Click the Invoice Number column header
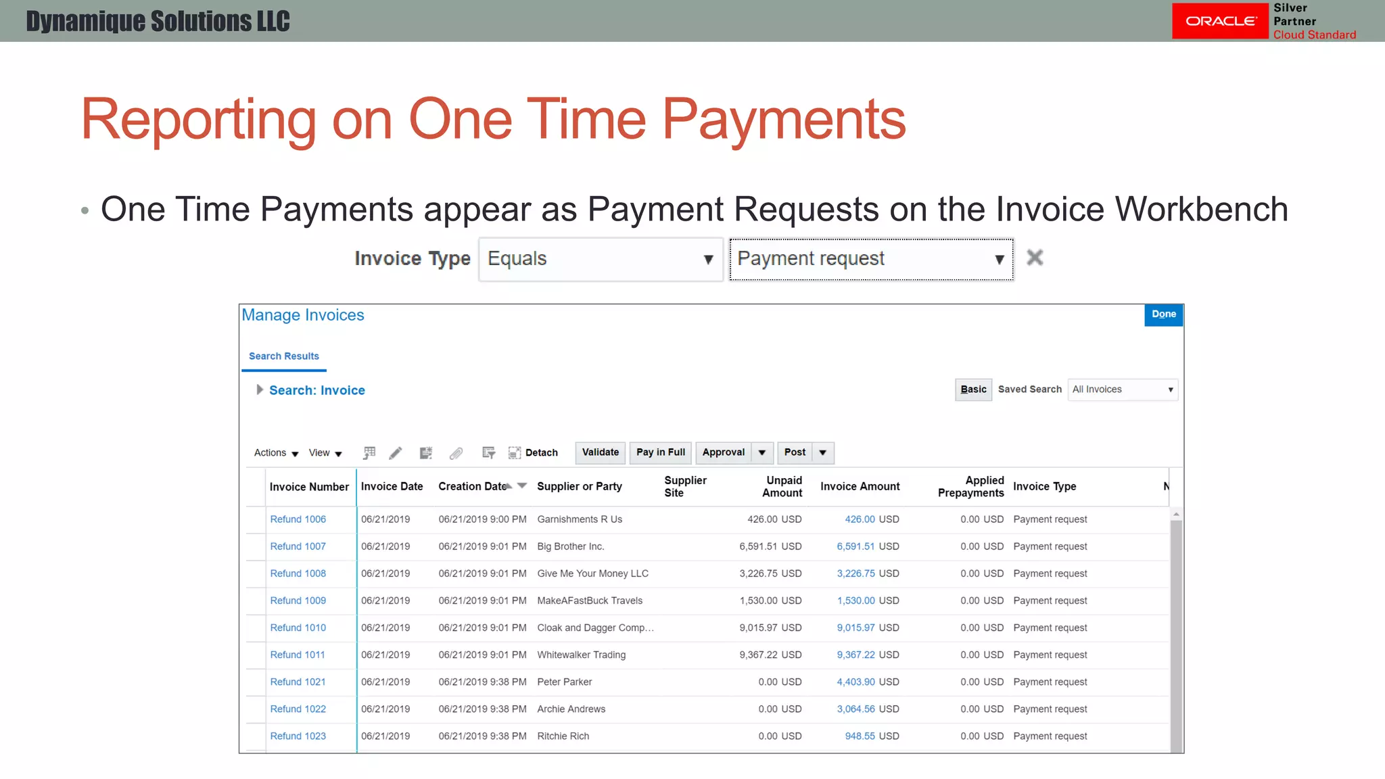The height and width of the screenshot is (779, 1385). point(309,487)
